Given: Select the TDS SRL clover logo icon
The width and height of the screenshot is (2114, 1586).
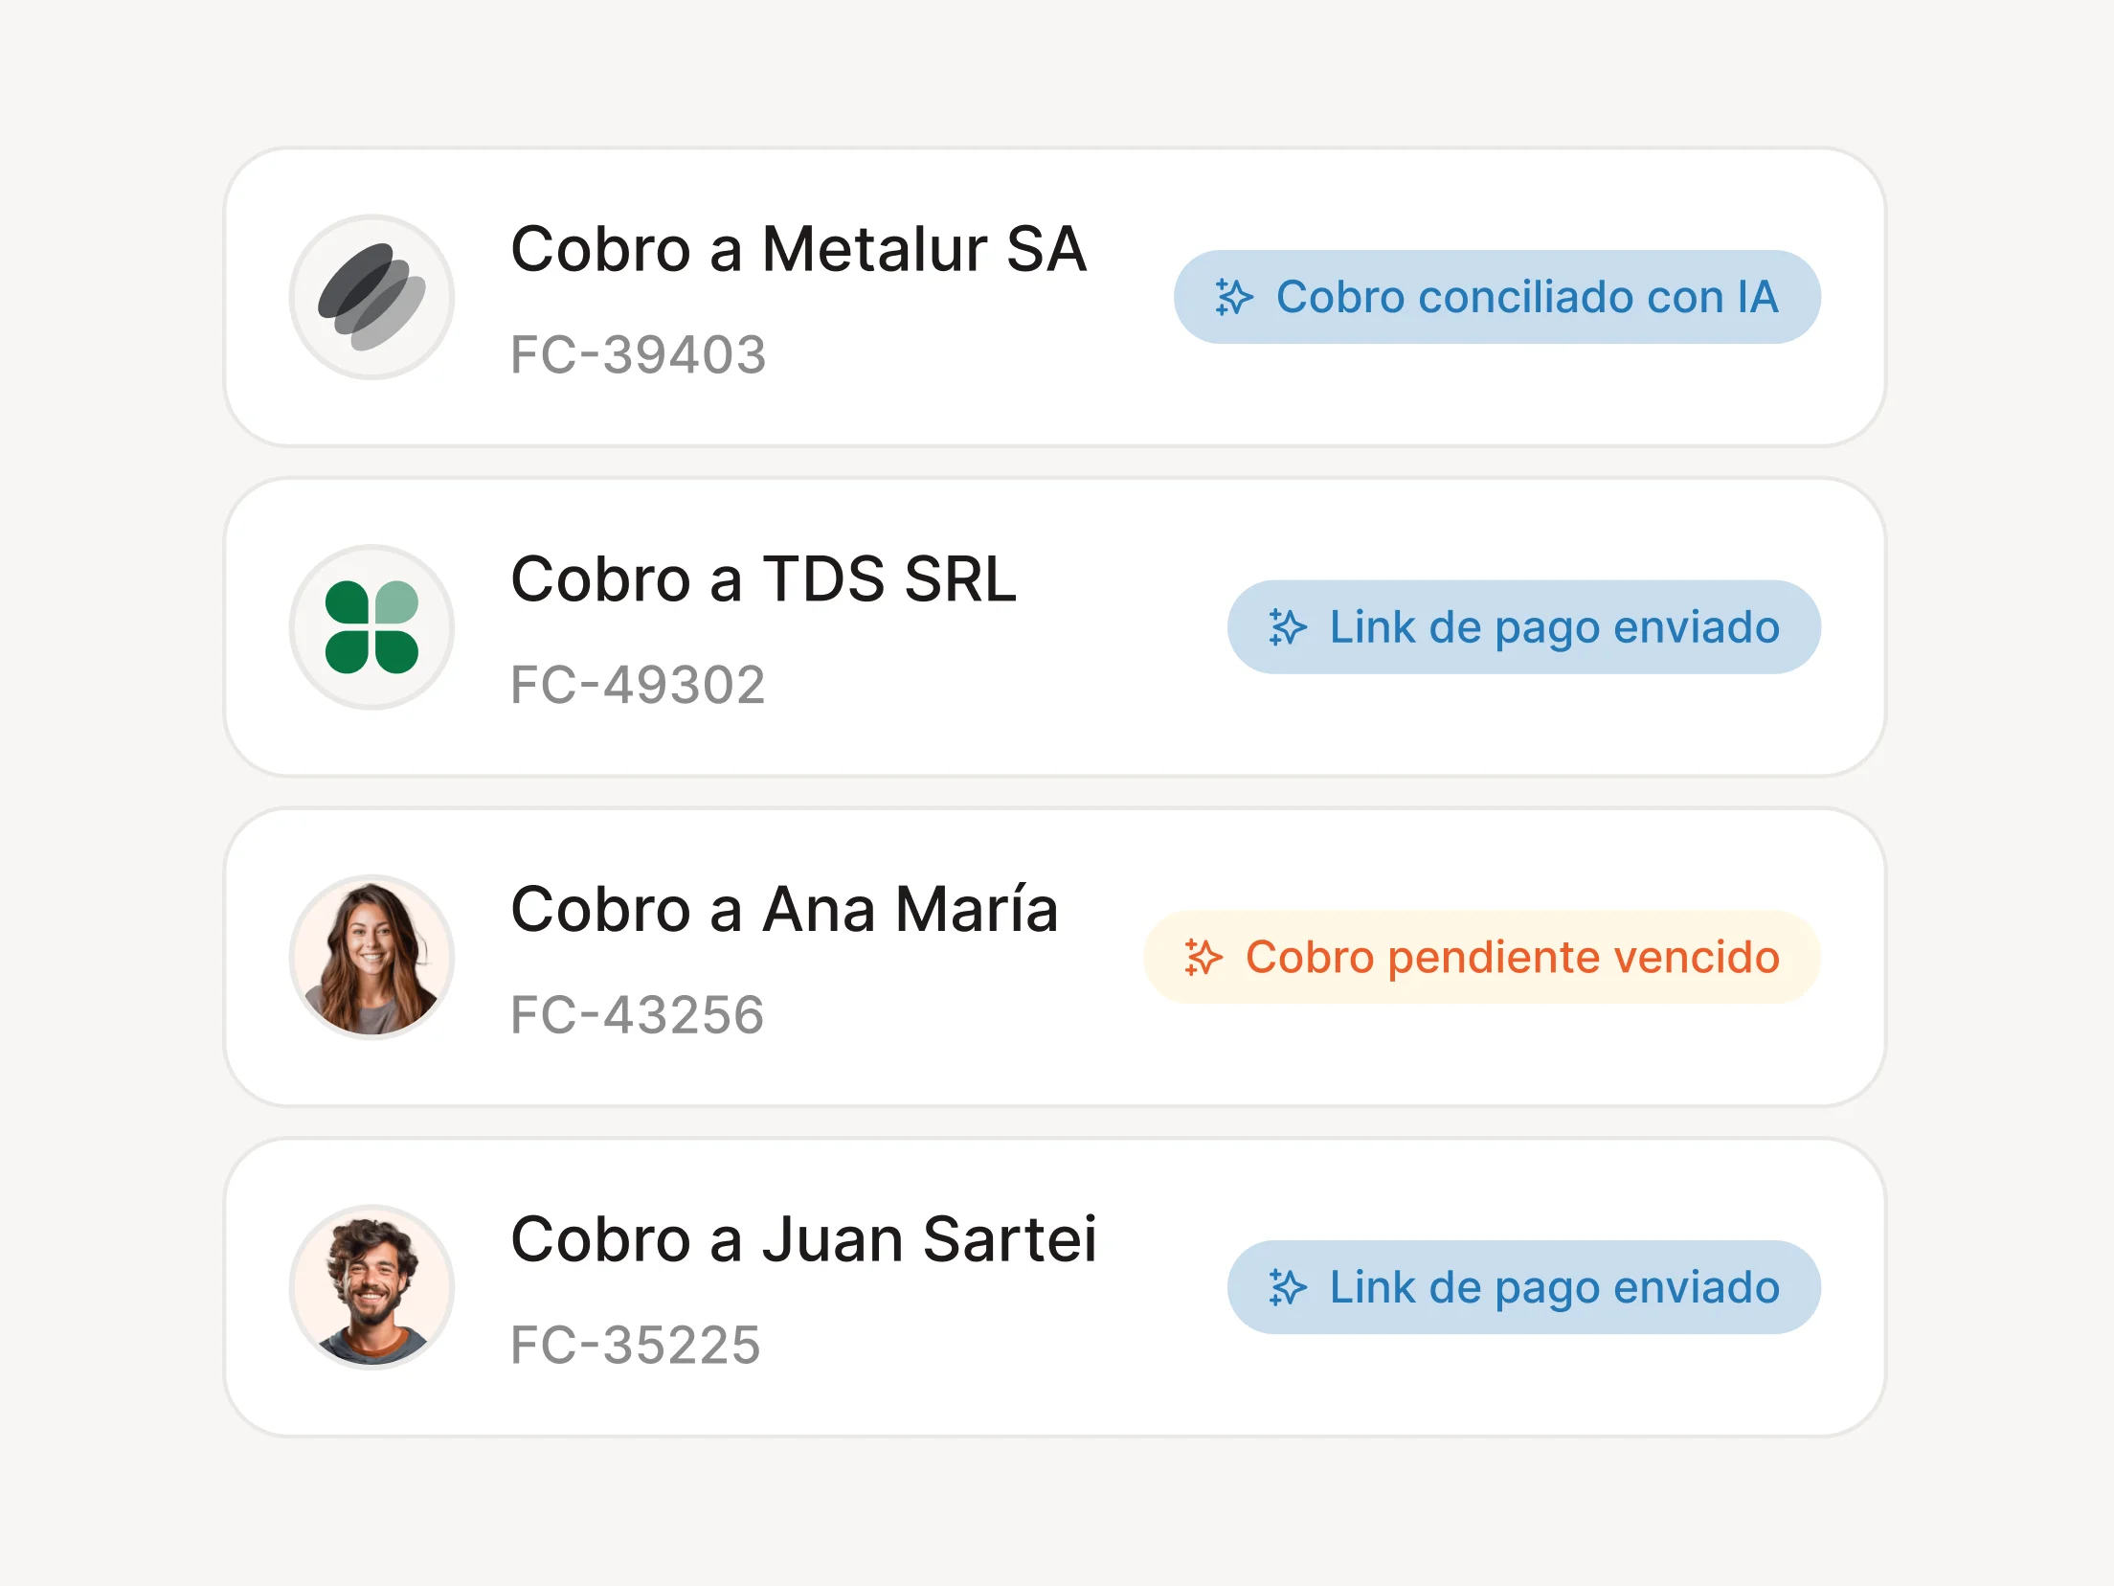Looking at the screenshot, I should click(x=371, y=627).
